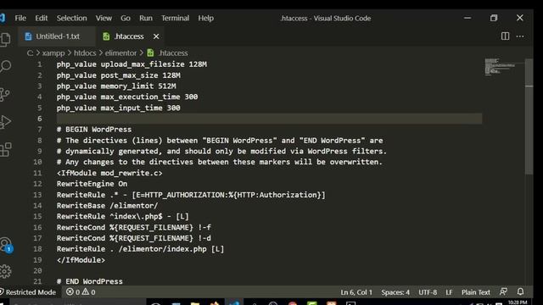The width and height of the screenshot is (543, 305).
Task: Select the .htaccess editor tab
Action: pyautogui.click(x=130, y=36)
